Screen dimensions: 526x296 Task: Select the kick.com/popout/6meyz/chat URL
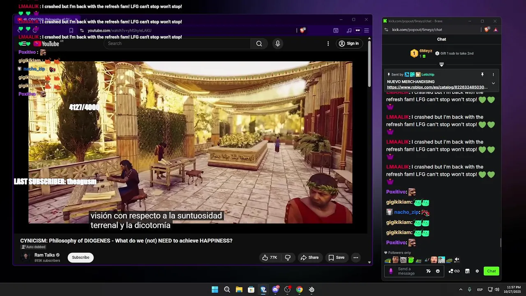coord(417,30)
